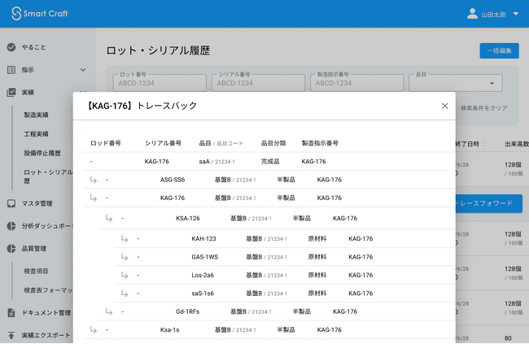
Task: Open ドキュメント管理 document icon
Action: (11, 312)
